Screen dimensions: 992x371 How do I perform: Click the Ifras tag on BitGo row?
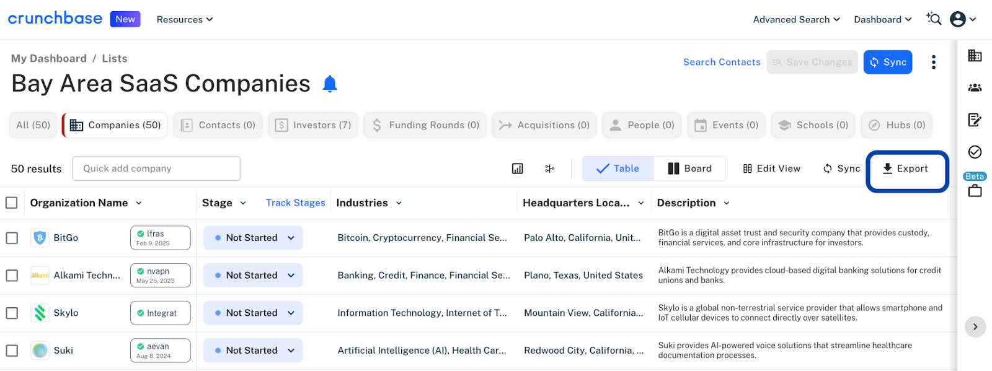click(x=160, y=238)
